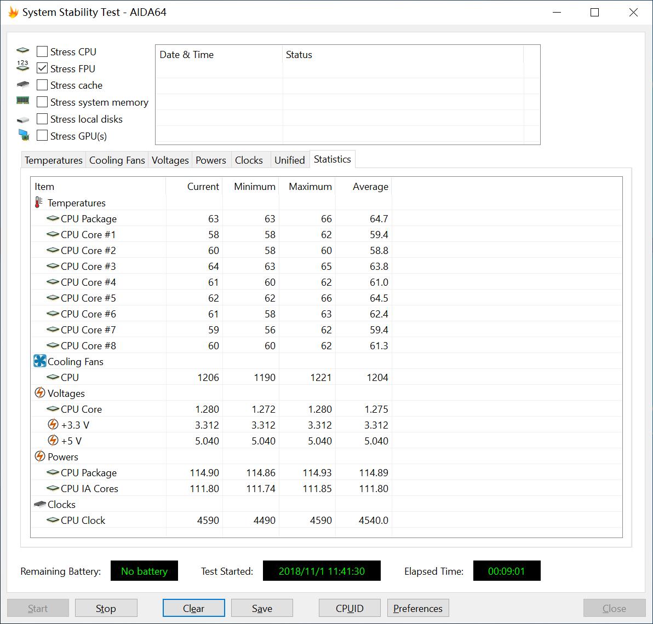
Task: Open the CPUID window
Action: coord(349,608)
